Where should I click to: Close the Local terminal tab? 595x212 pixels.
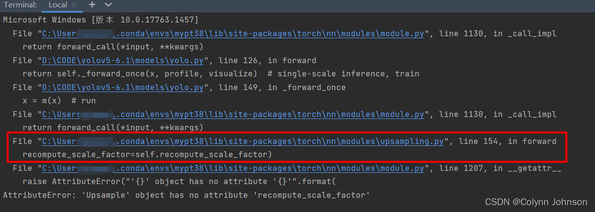pyautogui.click(x=74, y=5)
